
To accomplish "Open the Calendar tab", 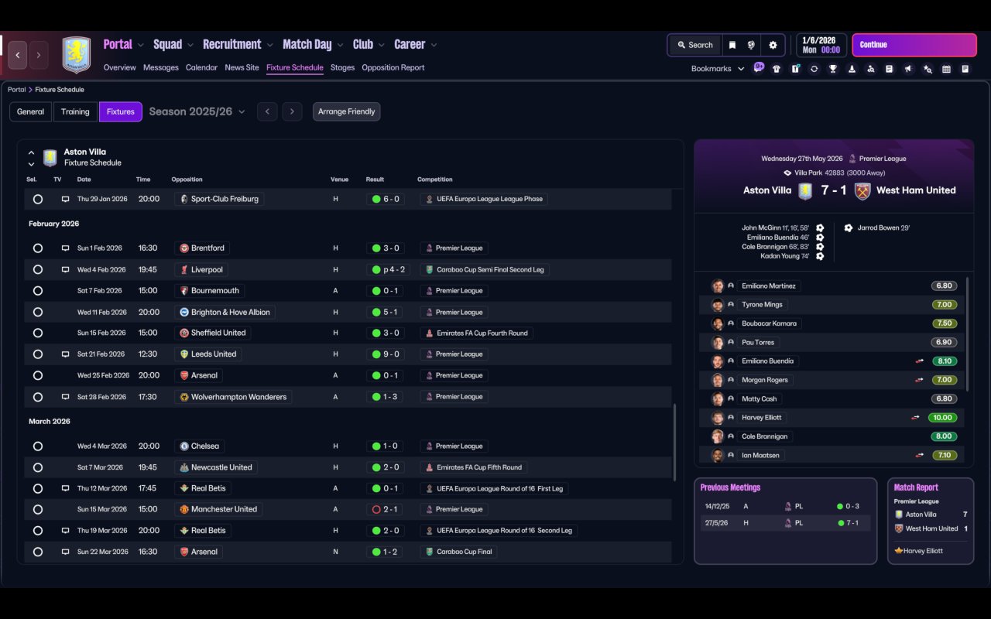I will [x=201, y=67].
